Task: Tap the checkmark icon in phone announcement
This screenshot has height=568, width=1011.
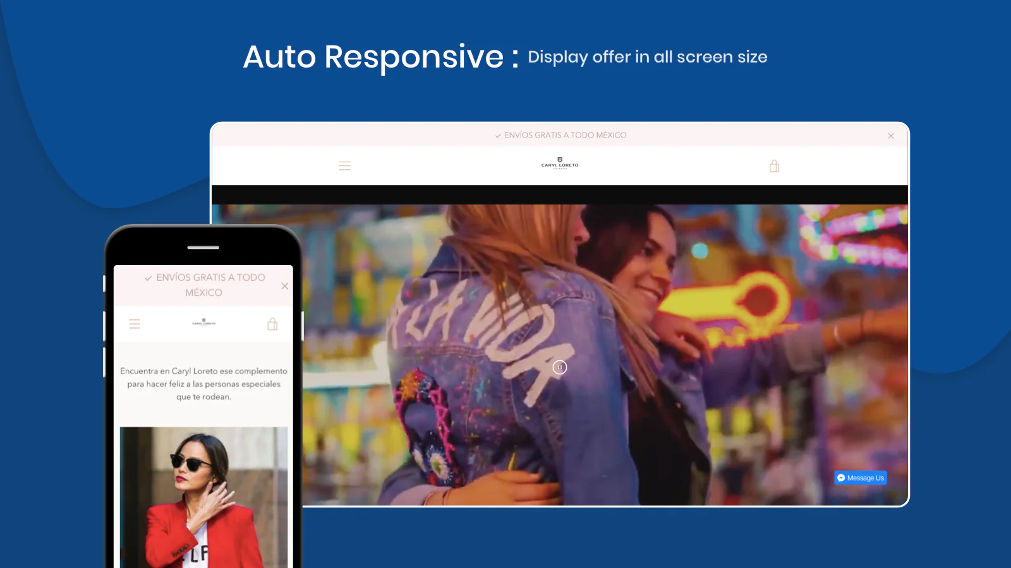Action: 148,278
